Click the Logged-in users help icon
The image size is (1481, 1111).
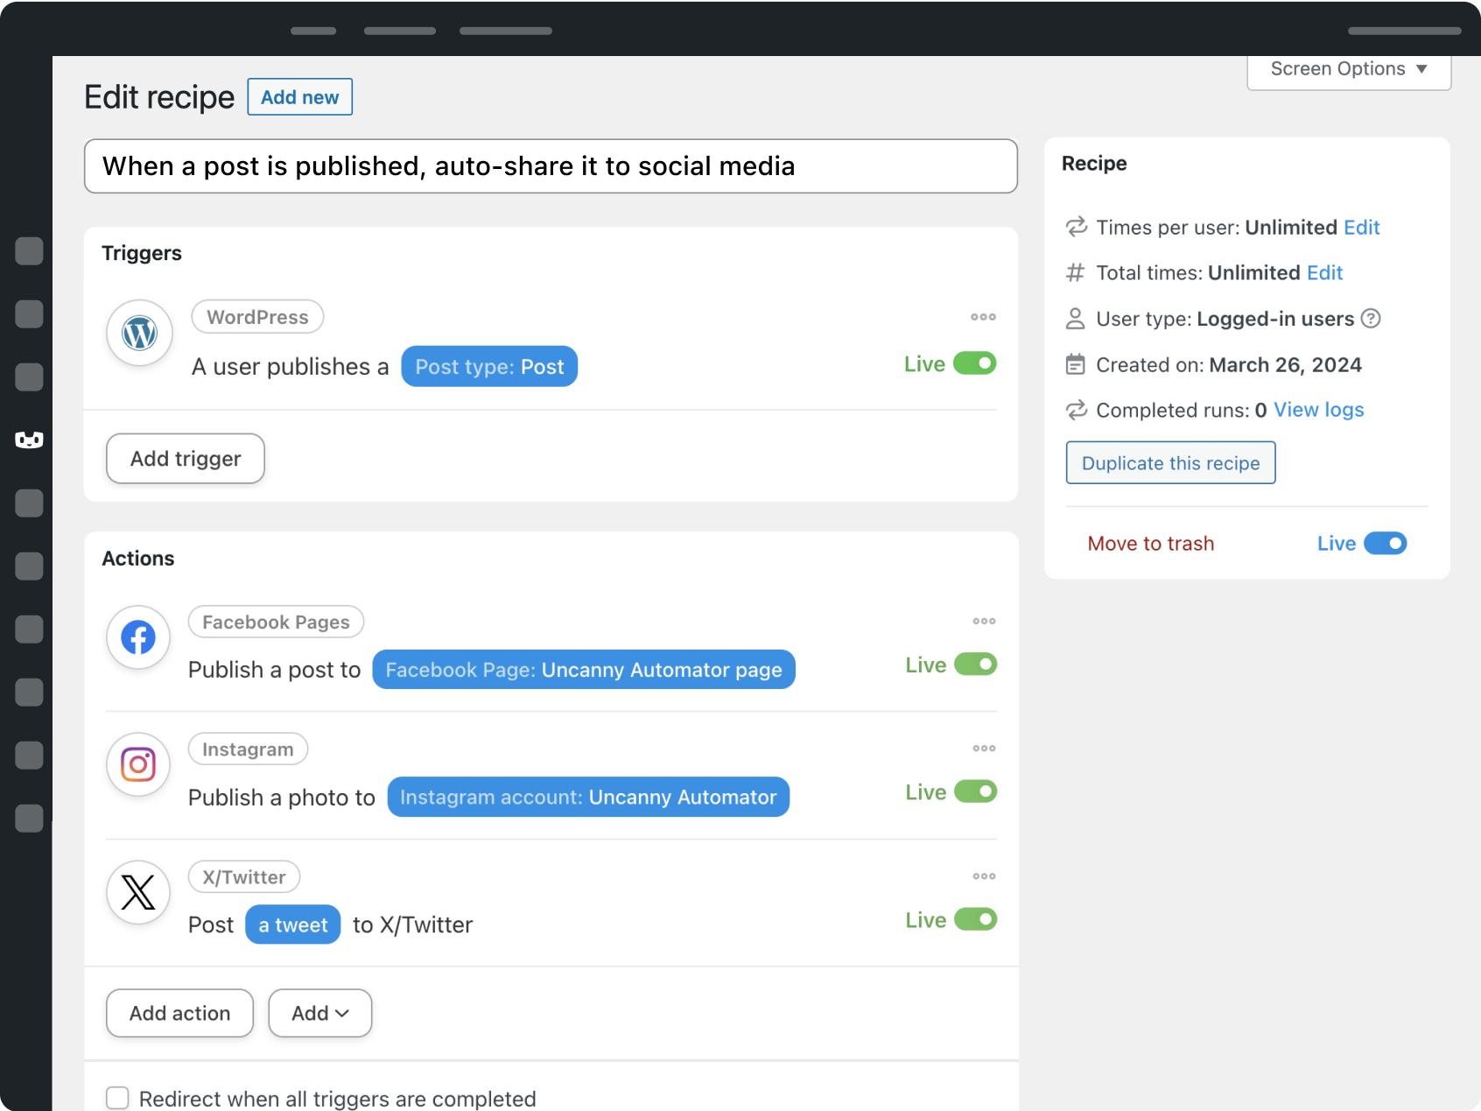click(1370, 319)
